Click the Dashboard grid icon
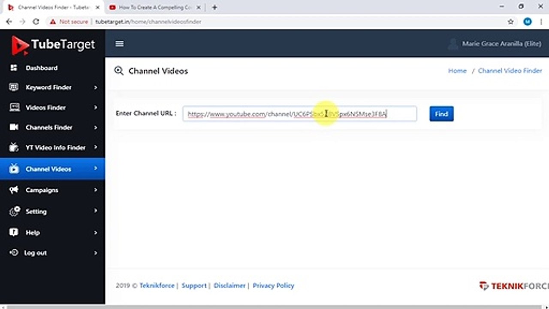 (14, 68)
